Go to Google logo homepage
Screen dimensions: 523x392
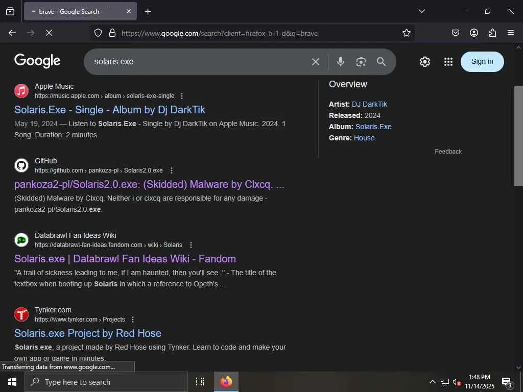(x=37, y=61)
